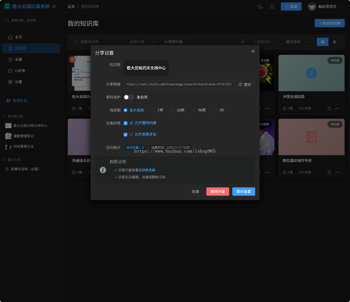Click the 新建知识库 button
The height and width of the screenshot is (302, 350).
[x=330, y=23]
